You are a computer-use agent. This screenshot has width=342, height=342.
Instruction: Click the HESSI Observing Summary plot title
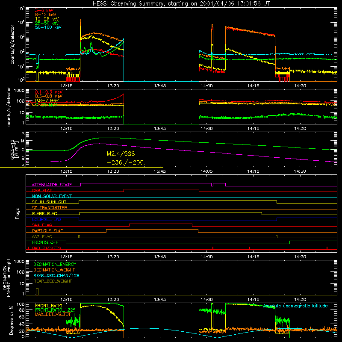coord(181,4)
